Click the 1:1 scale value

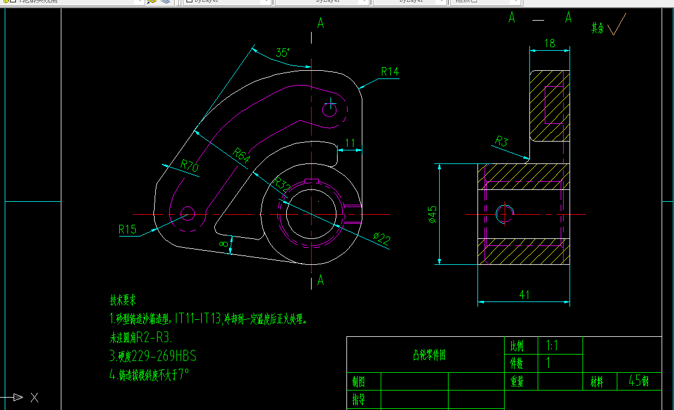551,346
